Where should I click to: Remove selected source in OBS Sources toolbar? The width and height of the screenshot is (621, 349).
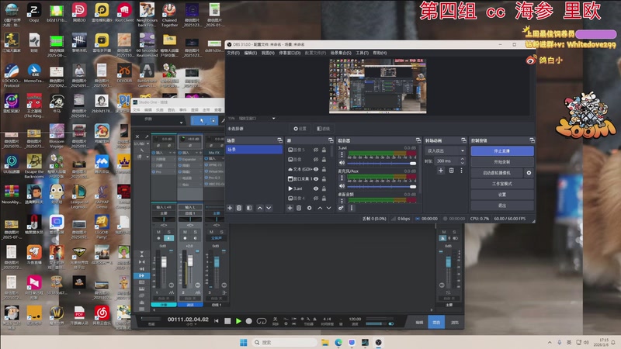(x=299, y=208)
